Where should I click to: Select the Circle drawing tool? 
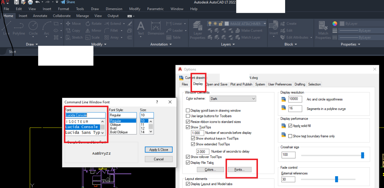click(x=33, y=28)
